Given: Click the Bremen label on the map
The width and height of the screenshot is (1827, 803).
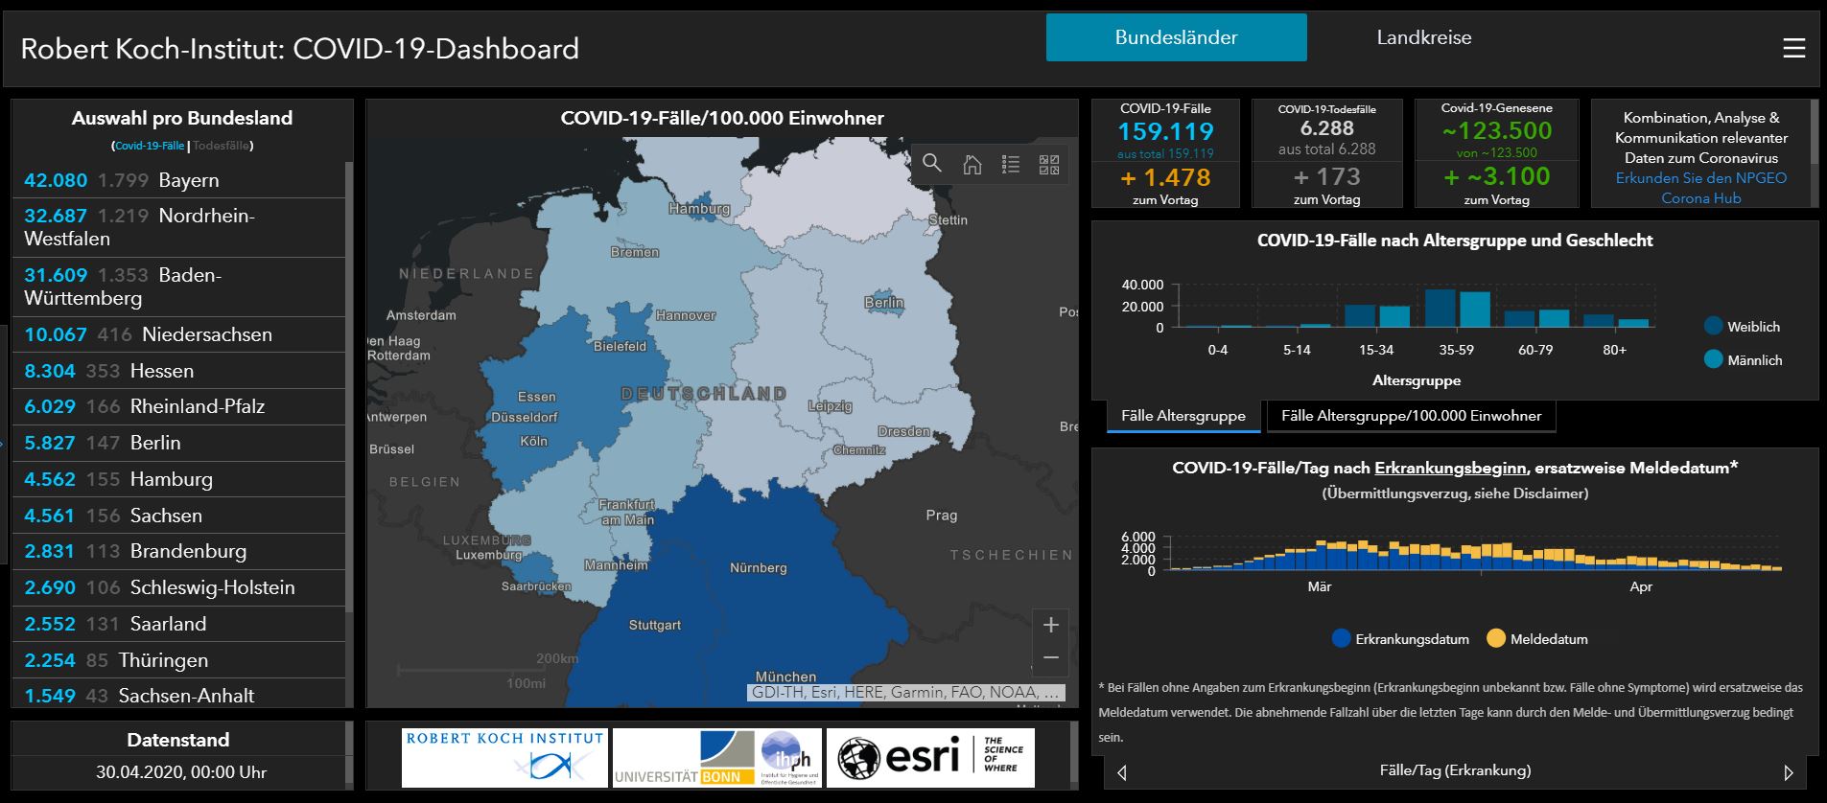Looking at the screenshot, I should (x=634, y=252).
